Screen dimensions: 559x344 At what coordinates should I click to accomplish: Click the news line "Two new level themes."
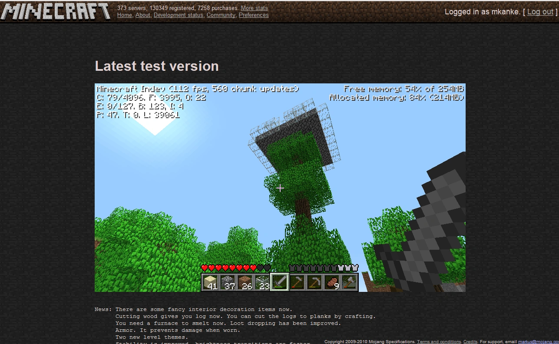[x=152, y=337]
